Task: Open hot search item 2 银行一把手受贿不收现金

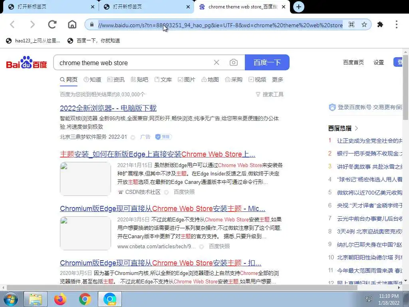Action: [369, 153]
